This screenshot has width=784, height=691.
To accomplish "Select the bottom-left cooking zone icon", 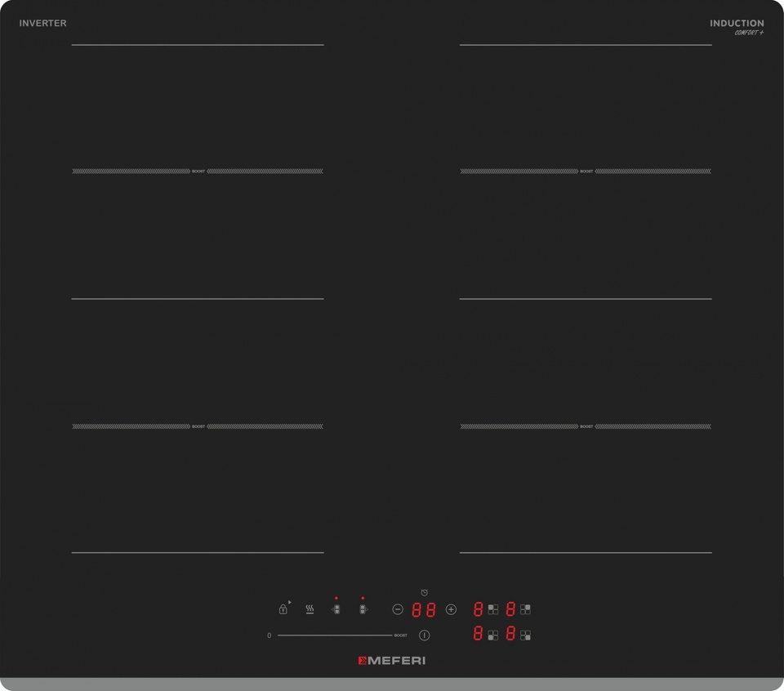I will 493,635.
